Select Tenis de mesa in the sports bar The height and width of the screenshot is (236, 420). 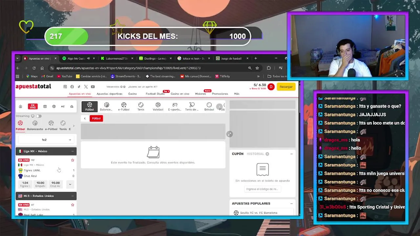pyautogui.click(x=192, y=107)
